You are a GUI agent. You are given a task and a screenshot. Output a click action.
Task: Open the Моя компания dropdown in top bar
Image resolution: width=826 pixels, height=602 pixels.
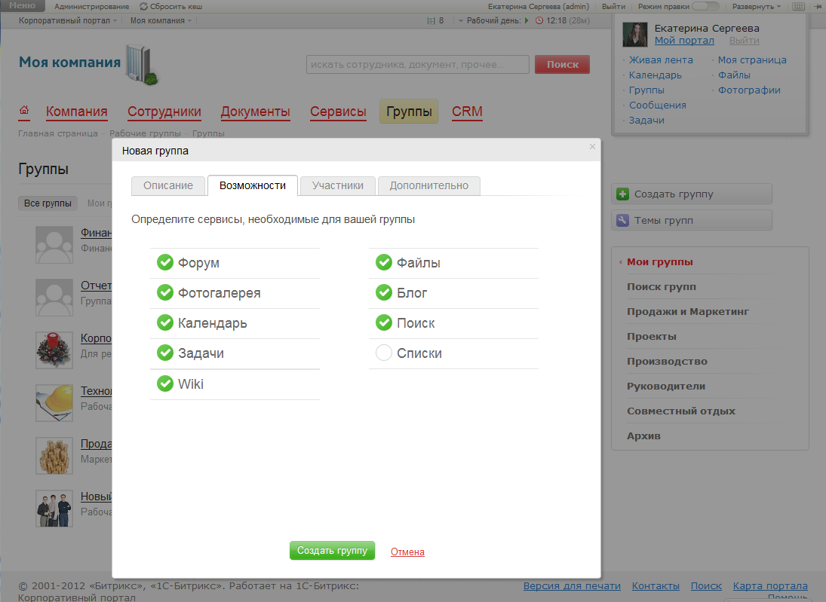click(x=161, y=20)
